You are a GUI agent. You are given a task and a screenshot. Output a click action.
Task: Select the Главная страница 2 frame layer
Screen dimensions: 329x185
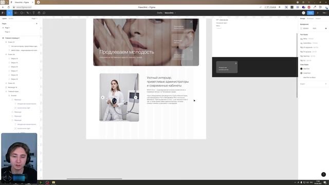(x=12, y=38)
